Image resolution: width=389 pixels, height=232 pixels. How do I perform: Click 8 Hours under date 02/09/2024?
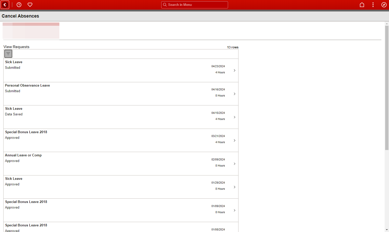click(220, 166)
